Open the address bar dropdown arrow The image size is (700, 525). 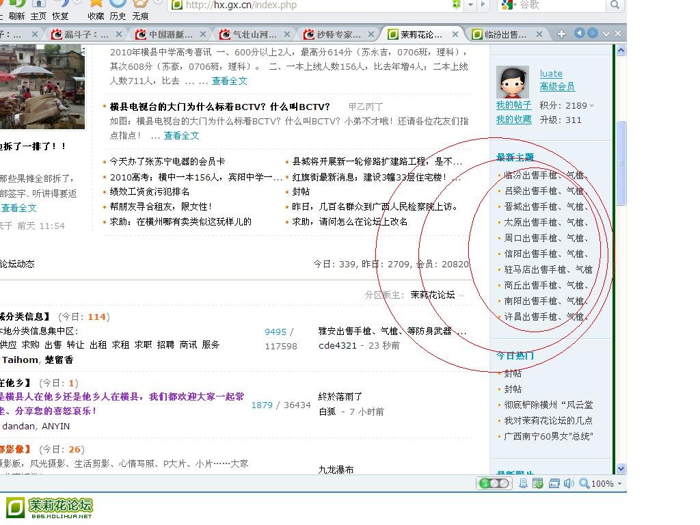(470, 5)
